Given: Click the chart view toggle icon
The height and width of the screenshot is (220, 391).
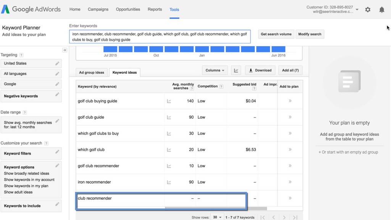Looking at the screenshot, I should [x=236, y=70].
